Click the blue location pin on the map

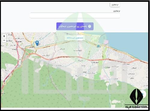coord(37,43)
